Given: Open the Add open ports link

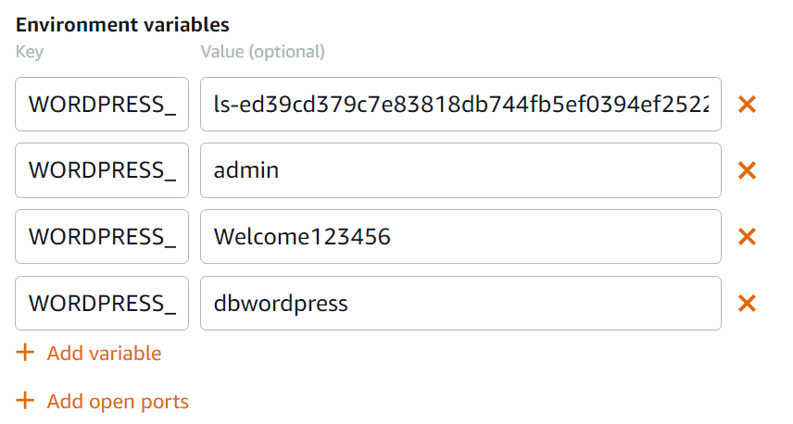Looking at the screenshot, I should [118, 402].
